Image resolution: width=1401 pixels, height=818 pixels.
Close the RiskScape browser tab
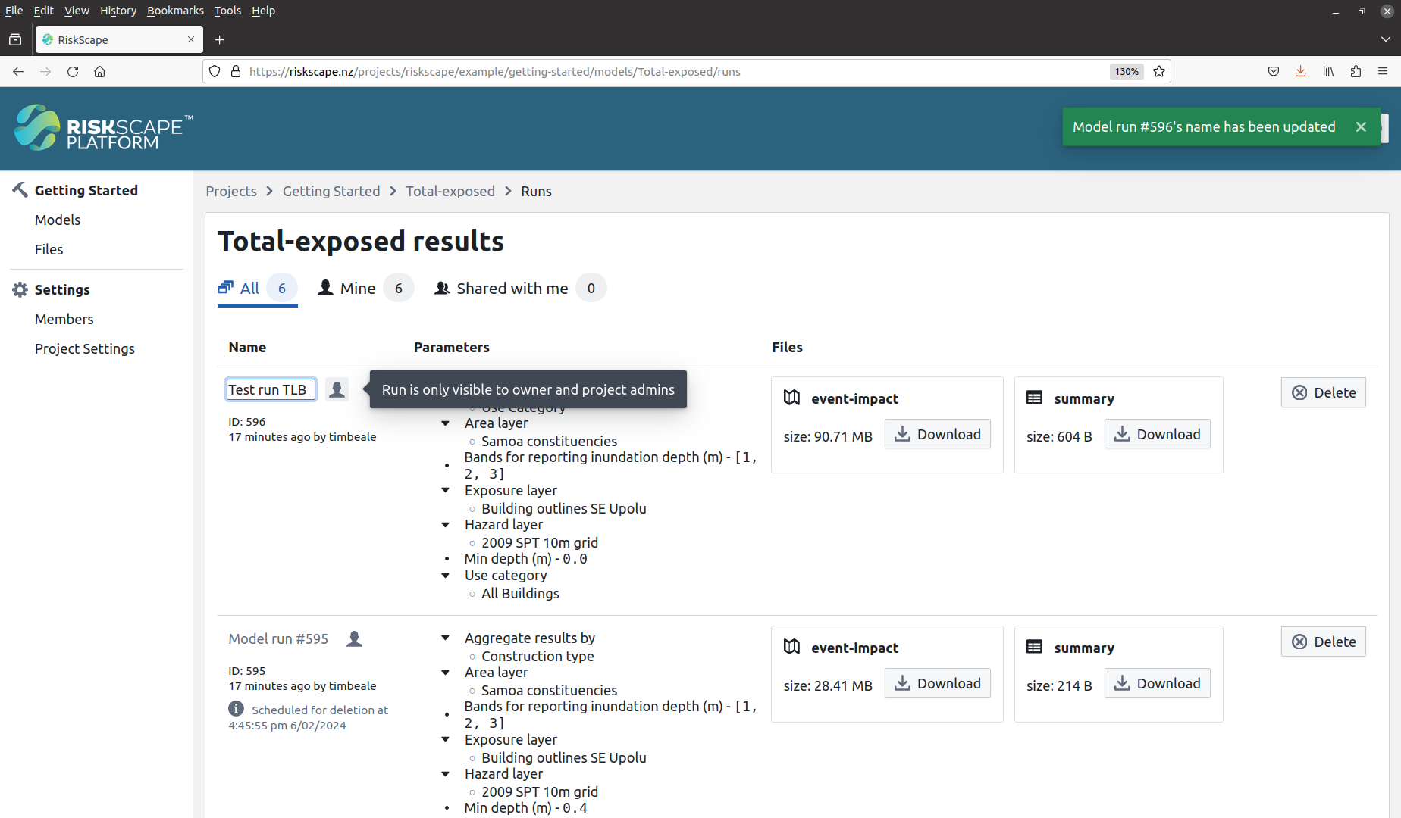pyautogui.click(x=191, y=39)
